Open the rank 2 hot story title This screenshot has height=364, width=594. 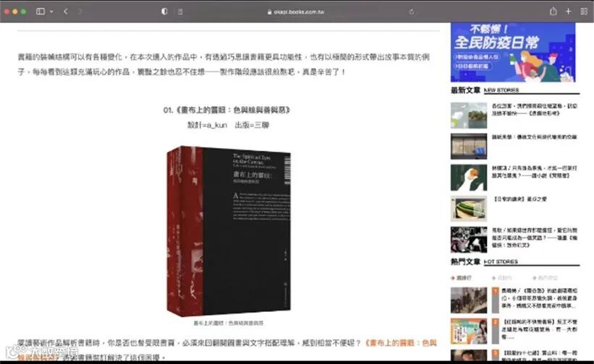539,329
